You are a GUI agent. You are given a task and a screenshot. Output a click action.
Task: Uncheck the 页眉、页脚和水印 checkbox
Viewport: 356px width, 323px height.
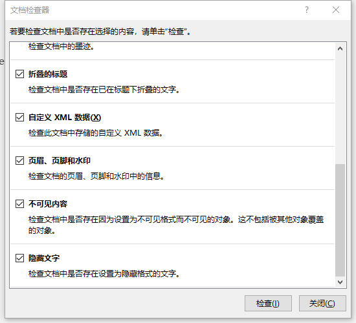pos(19,160)
